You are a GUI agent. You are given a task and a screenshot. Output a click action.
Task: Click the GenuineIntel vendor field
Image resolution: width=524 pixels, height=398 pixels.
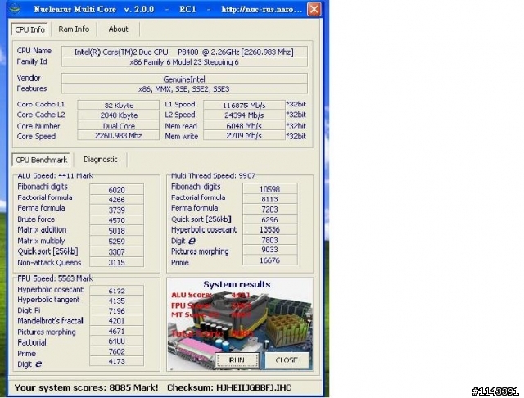[x=184, y=79]
